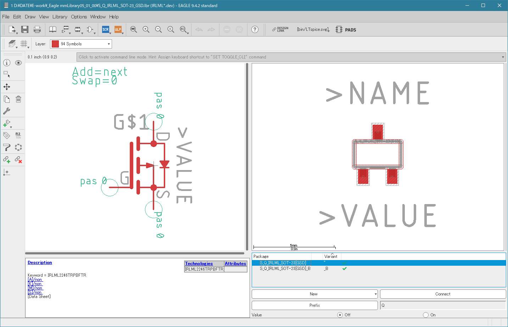Image resolution: width=508 pixels, height=327 pixels.
Task: Expand the command line history dropdown
Action: (x=503, y=57)
